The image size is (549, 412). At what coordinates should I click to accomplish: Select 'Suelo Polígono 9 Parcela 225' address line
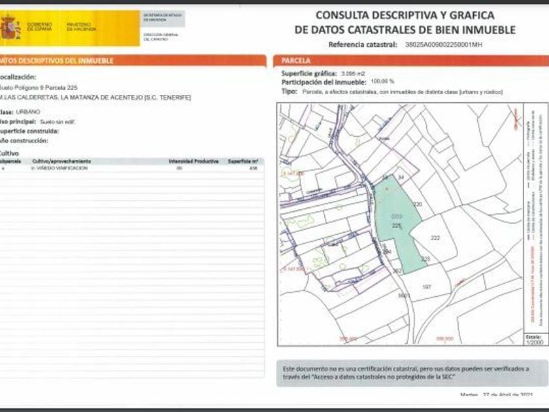(39, 88)
